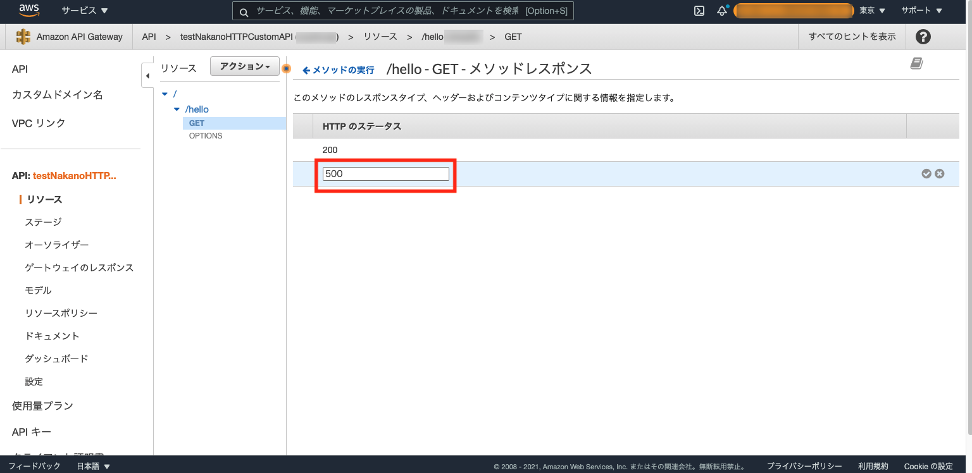
Task: Collapse the /hello resource node
Action: pos(177,109)
